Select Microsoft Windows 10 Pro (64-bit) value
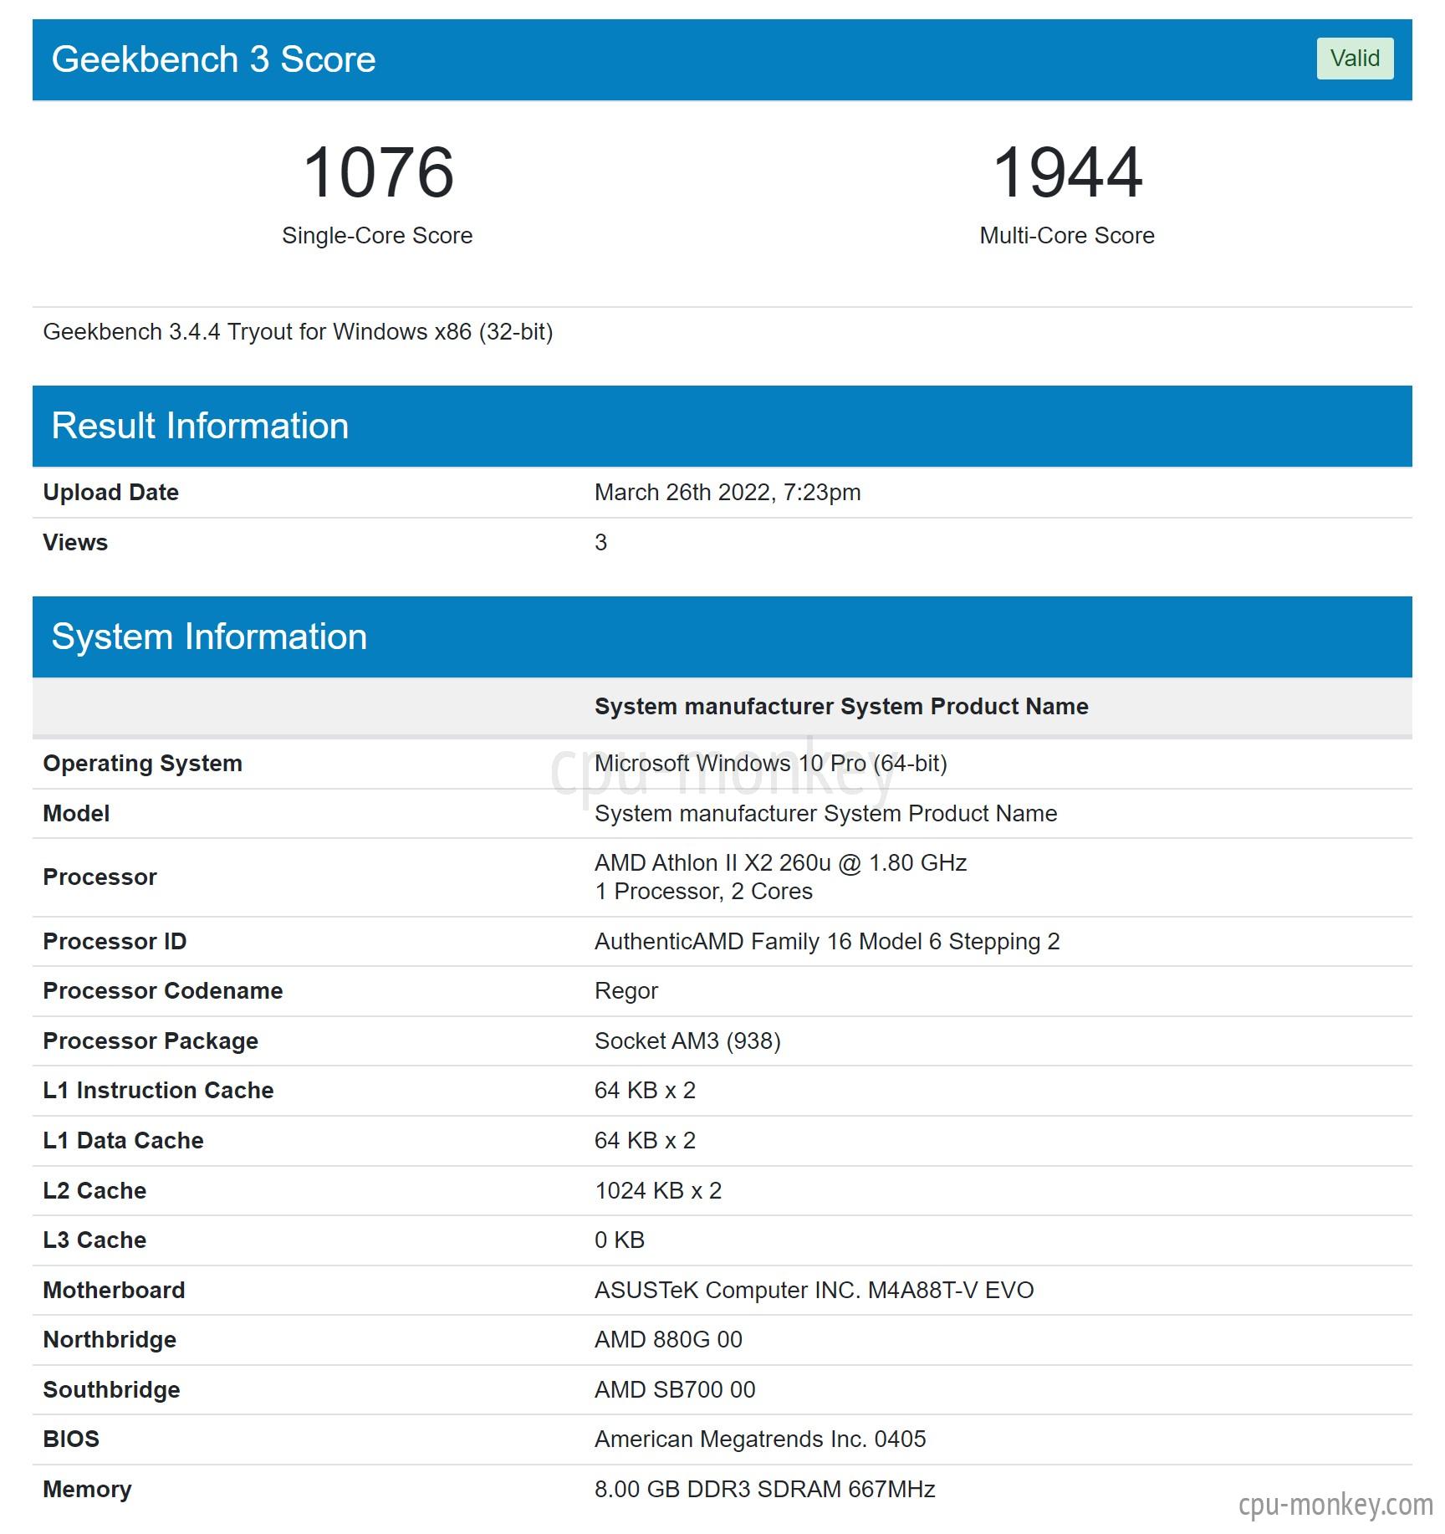Image resolution: width=1445 pixels, height=1534 pixels. pyautogui.click(x=770, y=763)
